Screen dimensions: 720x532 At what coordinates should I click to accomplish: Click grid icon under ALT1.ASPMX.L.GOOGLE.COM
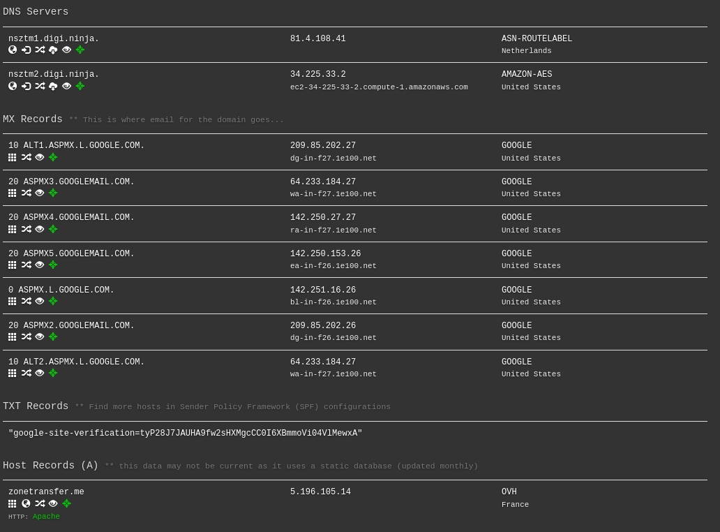coord(13,158)
